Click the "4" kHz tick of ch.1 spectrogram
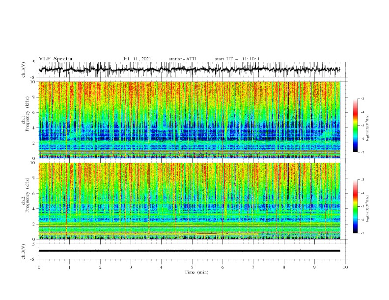 click(34, 128)
